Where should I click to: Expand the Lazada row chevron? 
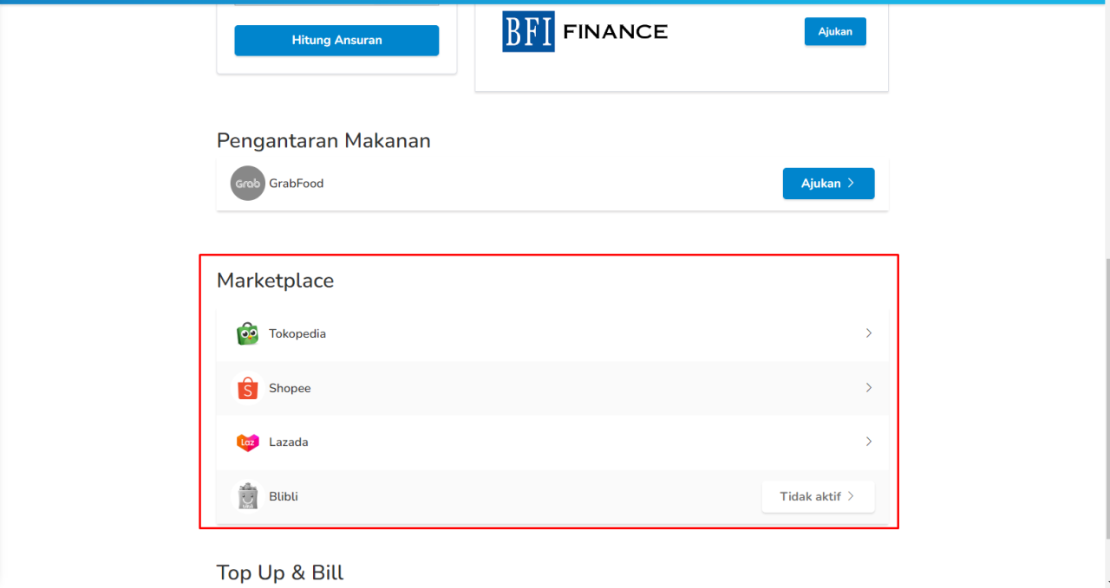tap(868, 442)
